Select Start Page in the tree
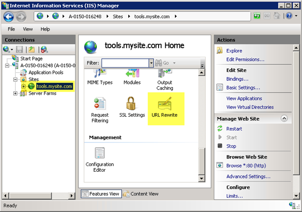Image resolution: width=302 pixels, height=212 pixels. [x=32, y=59]
